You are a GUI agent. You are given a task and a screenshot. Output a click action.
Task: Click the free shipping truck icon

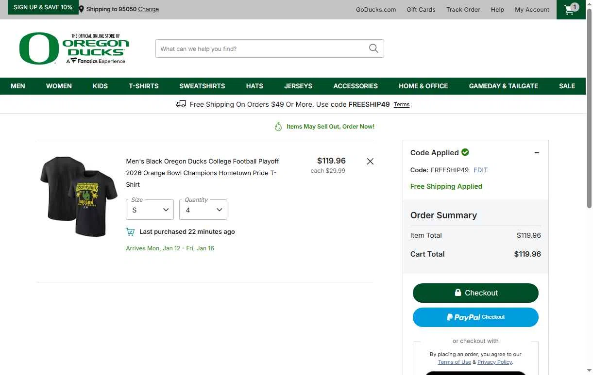point(181,104)
